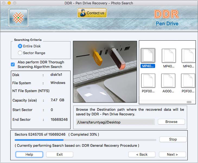The image size is (198, 163).
Task: Click the sector scan progress bar
Action: pos(85,140)
